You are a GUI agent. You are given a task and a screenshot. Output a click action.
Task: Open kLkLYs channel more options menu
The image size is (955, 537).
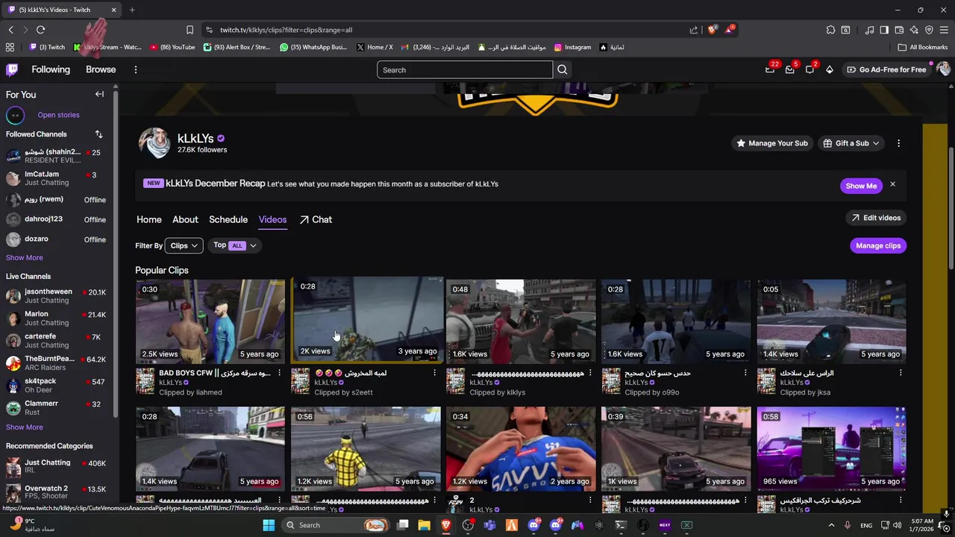(898, 143)
